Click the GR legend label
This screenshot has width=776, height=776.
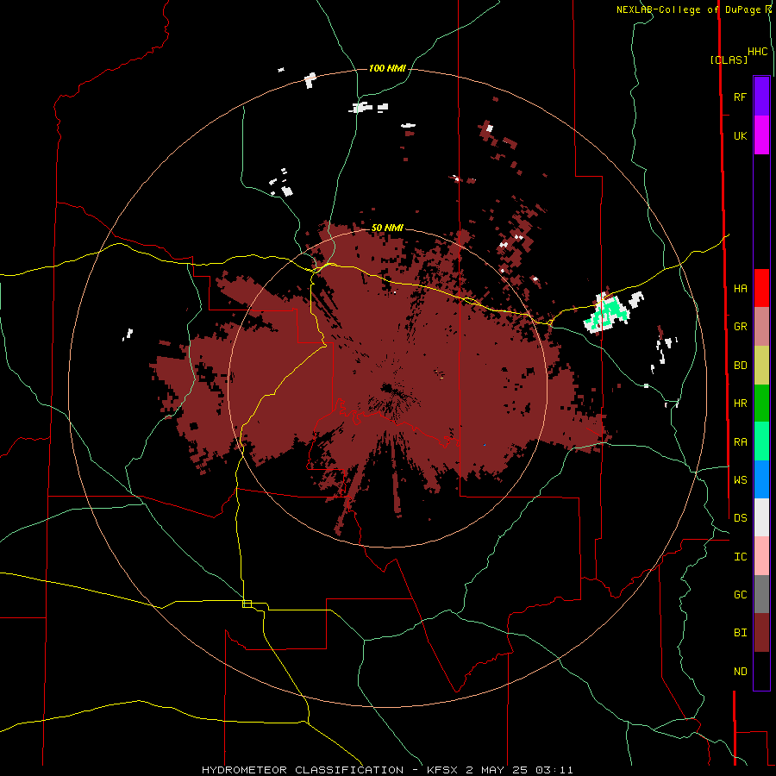[x=740, y=327]
